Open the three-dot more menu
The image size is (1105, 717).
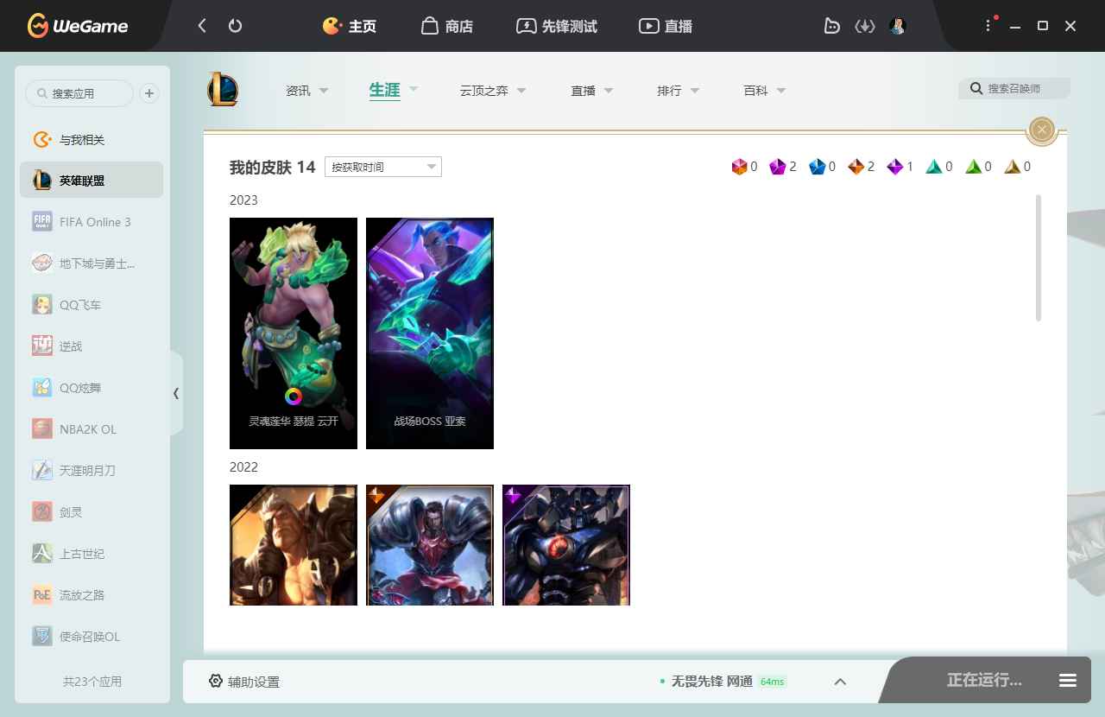click(988, 26)
